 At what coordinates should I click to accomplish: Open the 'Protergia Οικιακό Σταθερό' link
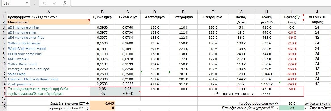[28, 69]
